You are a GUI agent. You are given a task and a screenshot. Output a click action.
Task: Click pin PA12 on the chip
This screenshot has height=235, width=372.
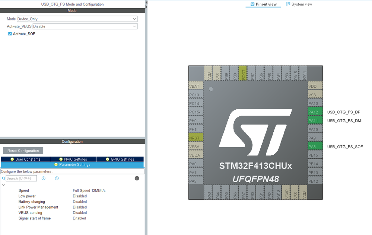point(315,112)
